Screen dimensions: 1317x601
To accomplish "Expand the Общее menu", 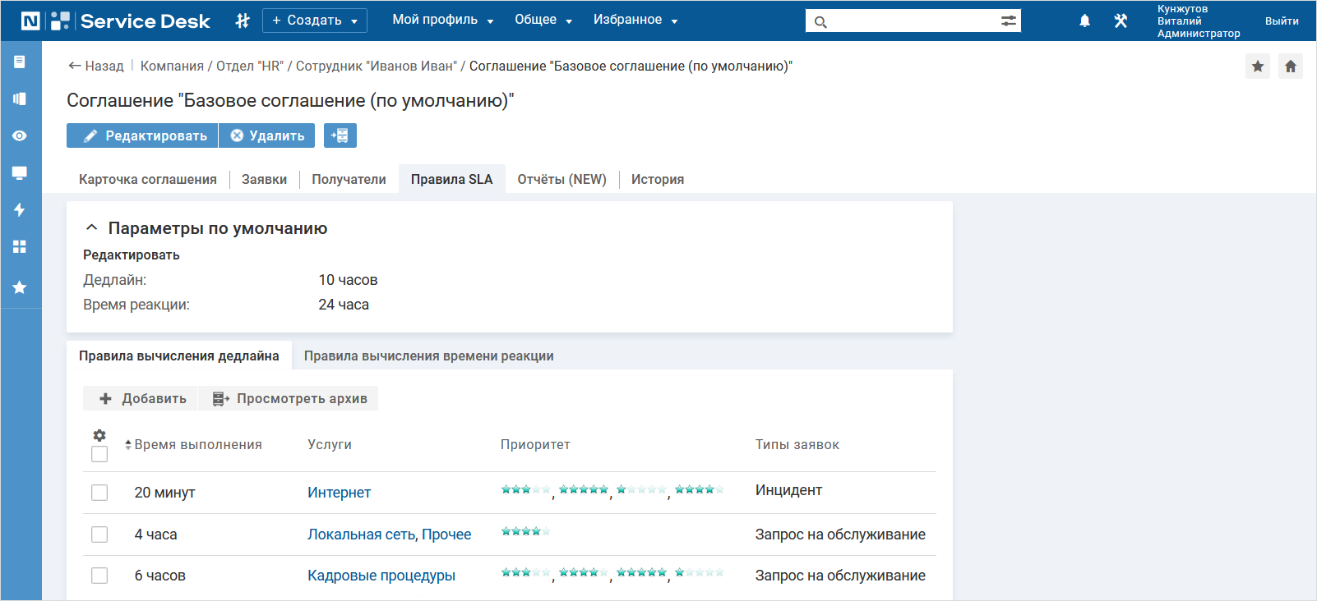I will coord(543,20).
